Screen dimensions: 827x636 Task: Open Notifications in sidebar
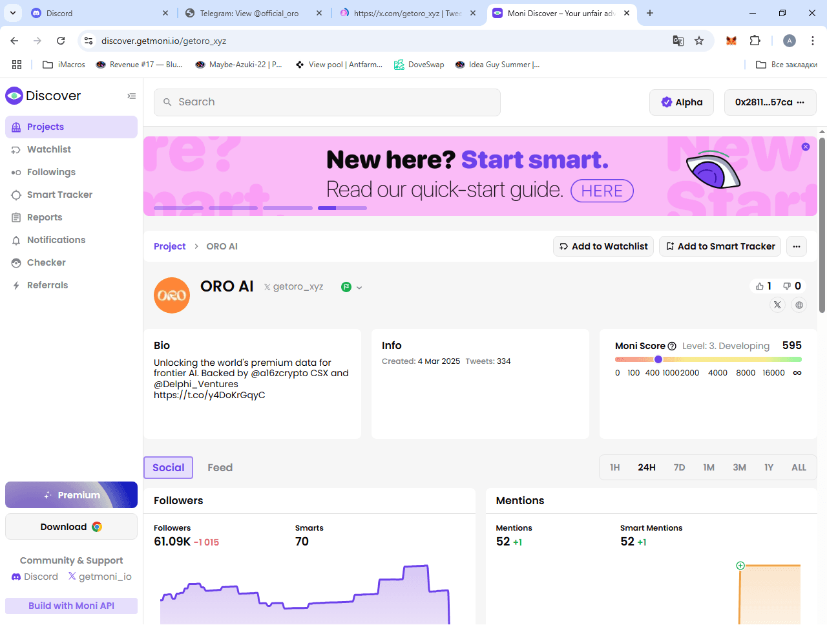click(71, 240)
